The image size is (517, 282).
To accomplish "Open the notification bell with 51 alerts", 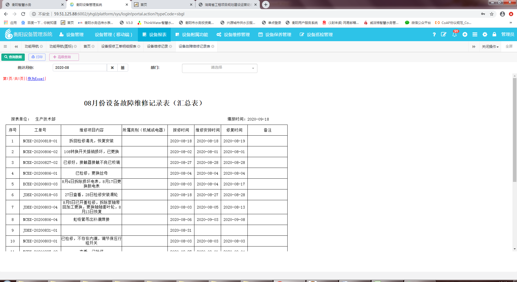I will 455,34.
